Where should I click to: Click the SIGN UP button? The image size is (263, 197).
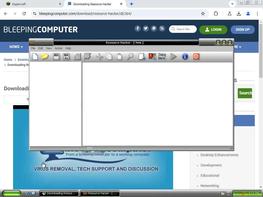point(242,30)
